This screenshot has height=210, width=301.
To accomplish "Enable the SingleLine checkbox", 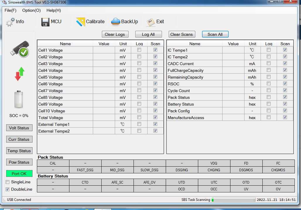I will pos(8,182).
